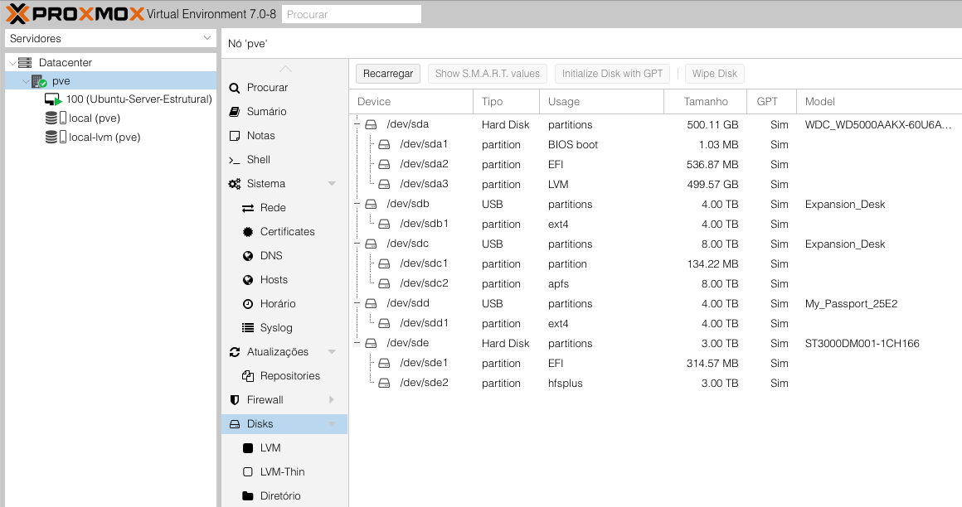Select the Syslog list icon
Image resolution: width=962 pixels, height=507 pixels.
click(x=248, y=328)
